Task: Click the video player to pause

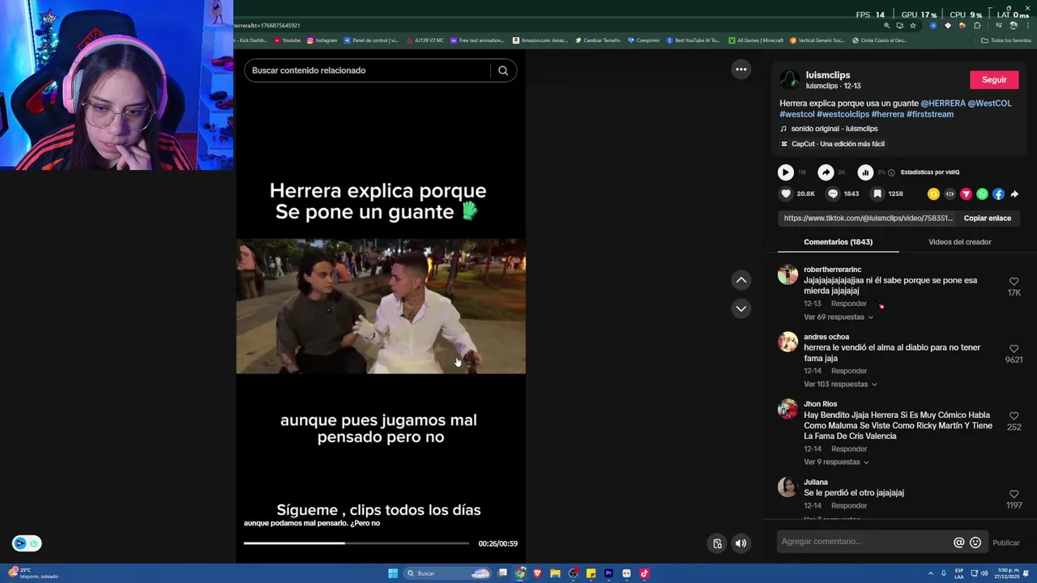Action: pos(381,306)
